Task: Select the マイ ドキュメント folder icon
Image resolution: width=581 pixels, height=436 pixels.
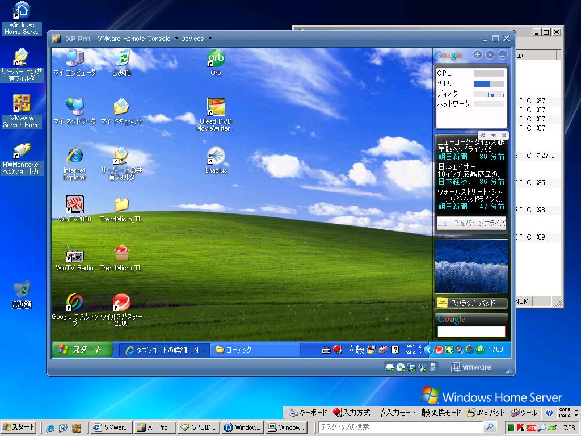Action: (x=121, y=111)
